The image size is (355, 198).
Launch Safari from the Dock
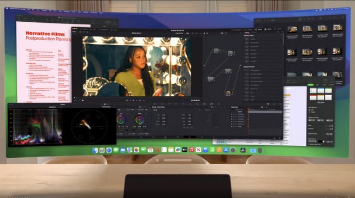(x=109, y=150)
